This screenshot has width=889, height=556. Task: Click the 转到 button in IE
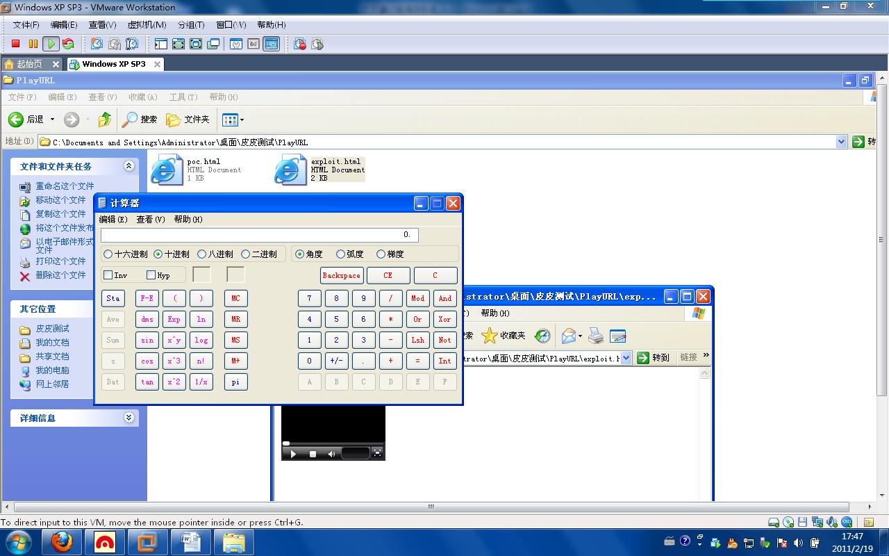tap(654, 358)
